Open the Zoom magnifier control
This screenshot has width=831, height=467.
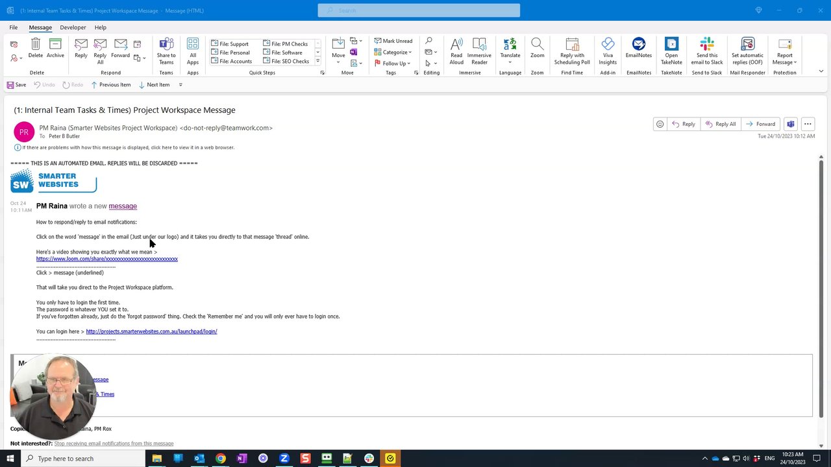537,49
